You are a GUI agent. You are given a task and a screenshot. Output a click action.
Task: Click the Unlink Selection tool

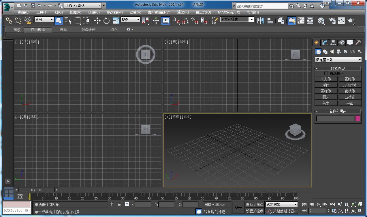tap(18, 20)
